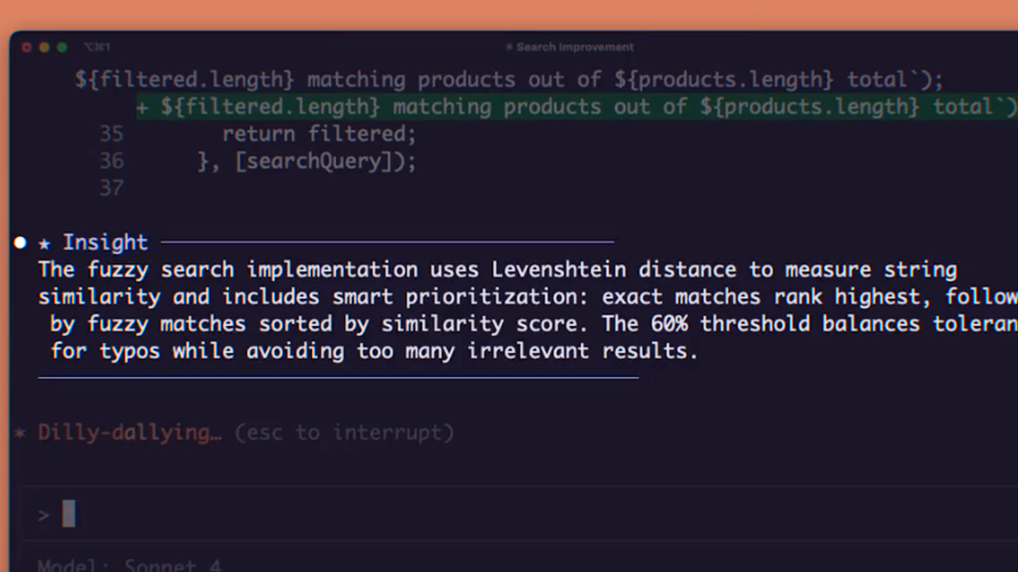Focus the command prompt input cursor

(x=69, y=514)
